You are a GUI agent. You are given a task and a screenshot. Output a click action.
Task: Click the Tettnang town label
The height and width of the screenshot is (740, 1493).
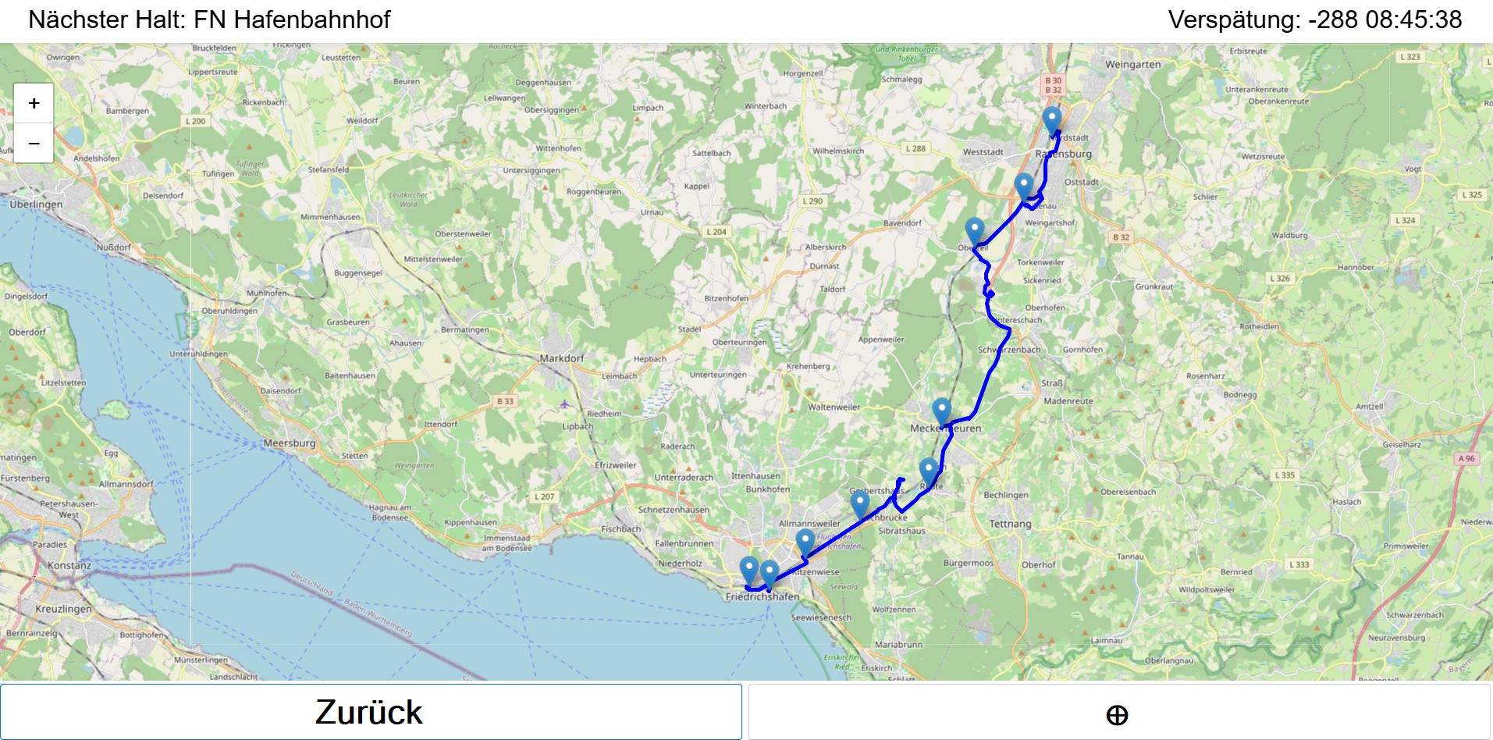[x=1010, y=524]
